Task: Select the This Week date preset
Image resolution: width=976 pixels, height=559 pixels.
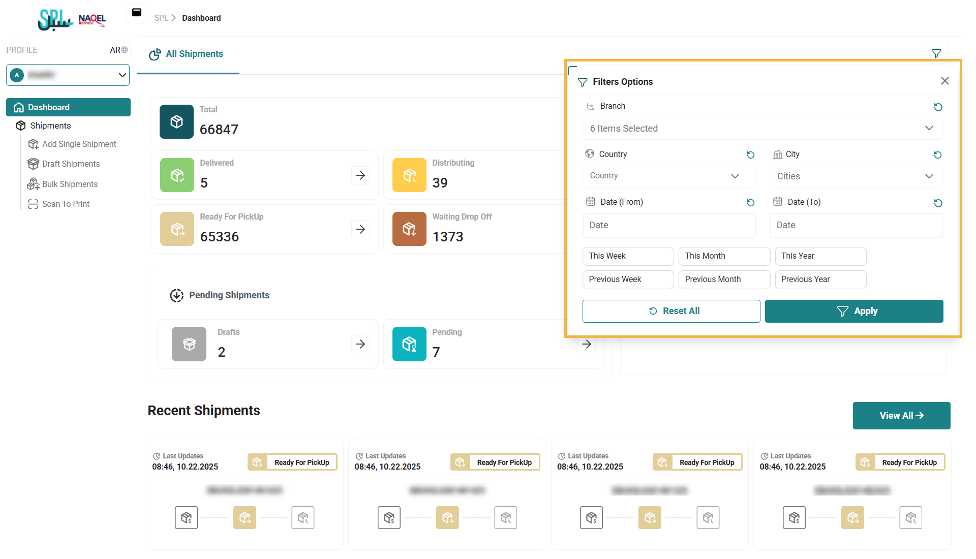Action: 628,256
